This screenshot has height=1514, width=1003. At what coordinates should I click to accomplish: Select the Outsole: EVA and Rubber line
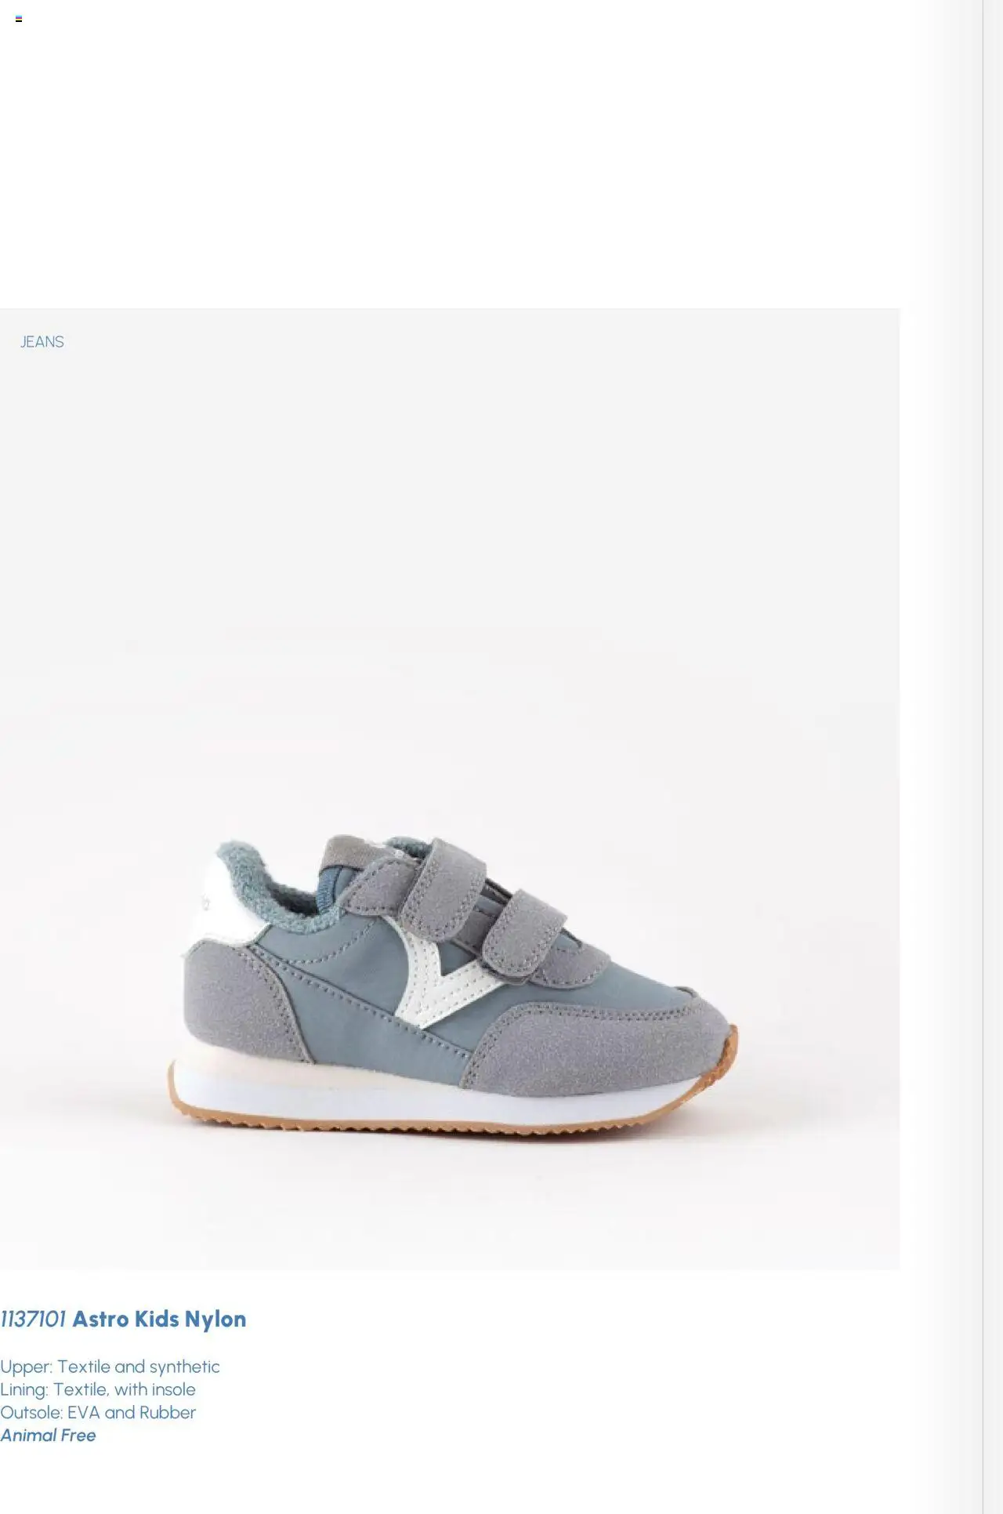click(98, 1412)
